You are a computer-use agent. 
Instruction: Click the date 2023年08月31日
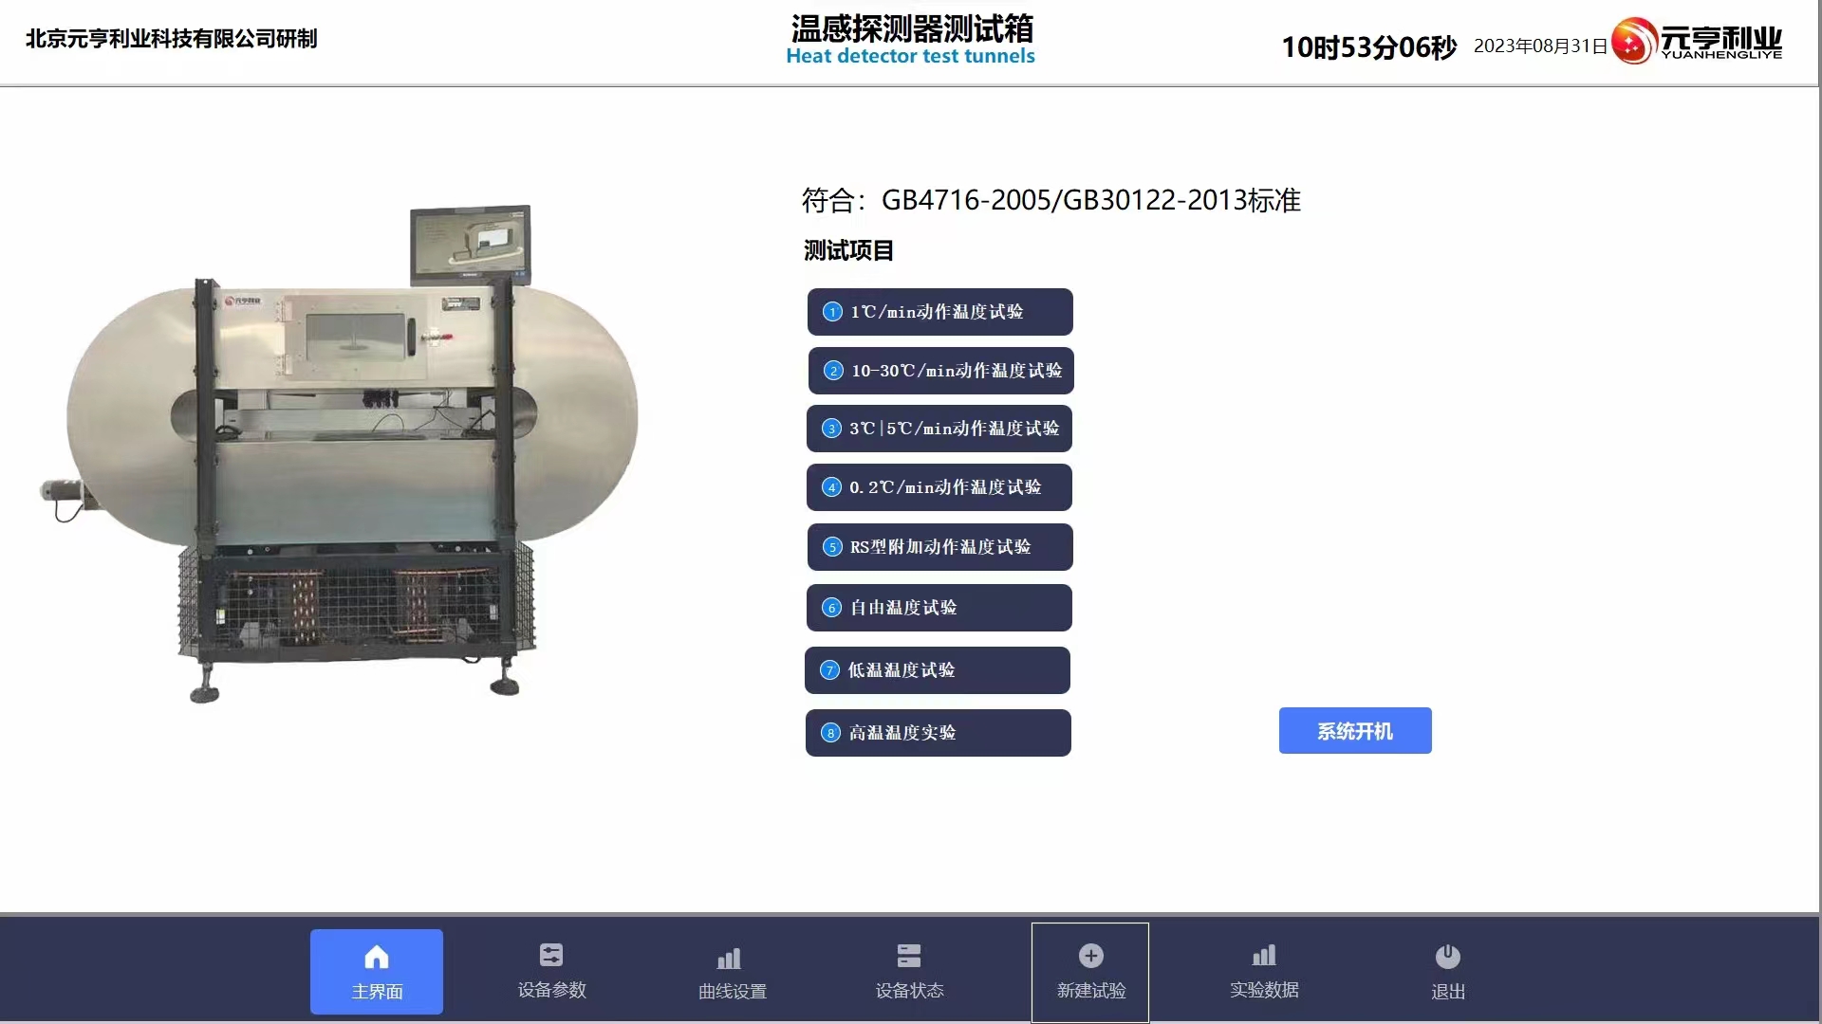pos(1540,46)
